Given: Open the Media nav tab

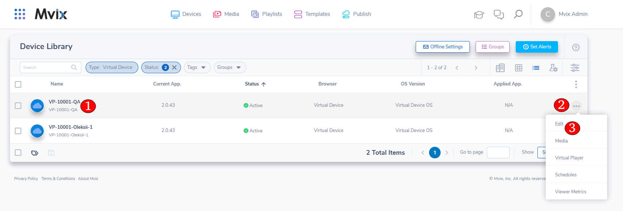Looking at the screenshot, I should click(x=226, y=14).
